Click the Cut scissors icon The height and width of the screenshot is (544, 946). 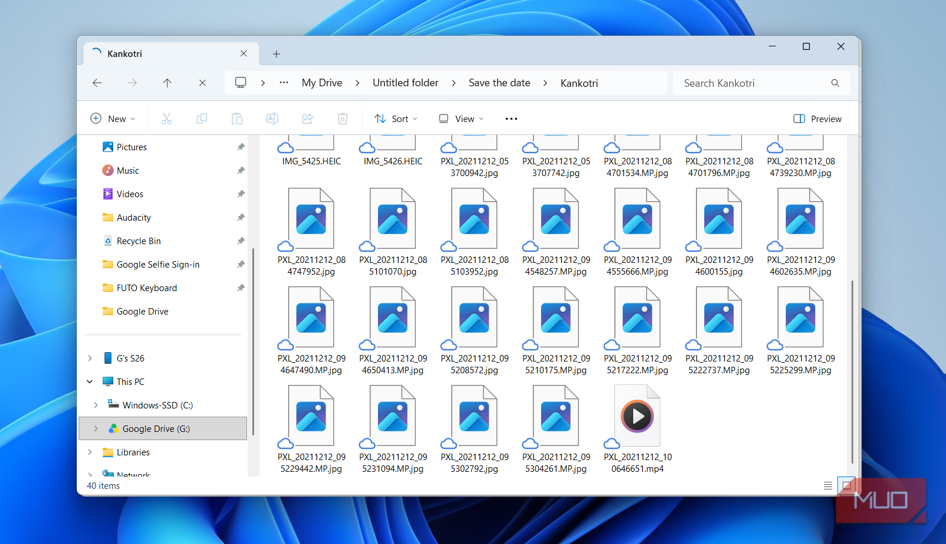tap(167, 119)
